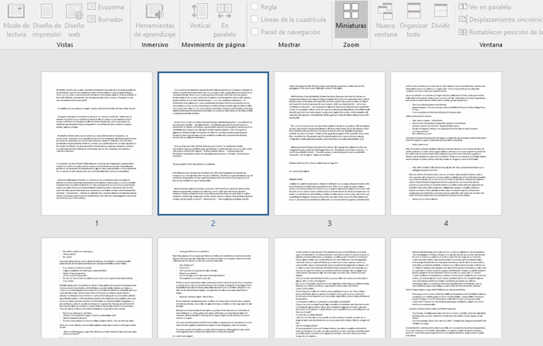Enable the Regla checkbox
This screenshot has height=346, width=543.
tap(255, 7)
